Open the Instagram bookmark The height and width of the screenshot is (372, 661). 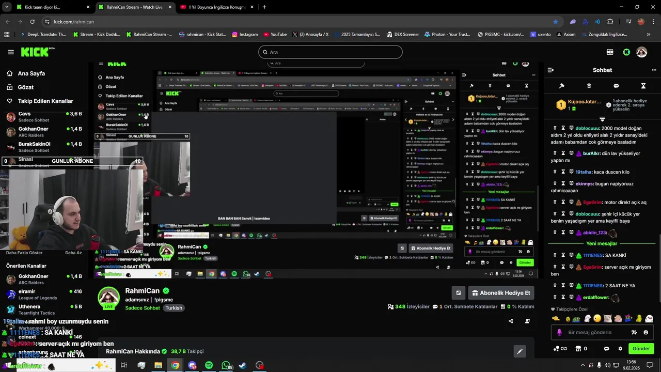click(x=245, y=35)
